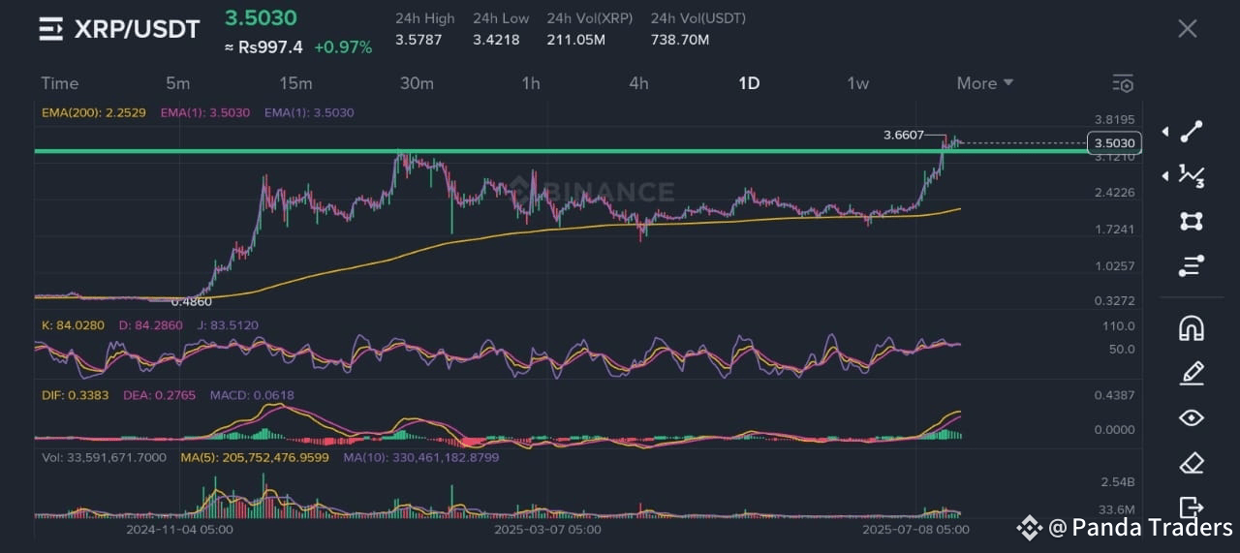This screenshot has height=553, width=1240.
Task: Select the eraser tool to remove drawings
Action: coord(1191,463)
